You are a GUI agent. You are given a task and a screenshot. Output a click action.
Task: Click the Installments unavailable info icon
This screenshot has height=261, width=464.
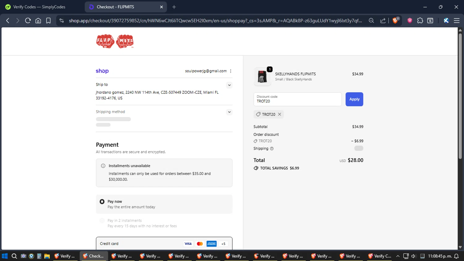(x=103, y=166)
